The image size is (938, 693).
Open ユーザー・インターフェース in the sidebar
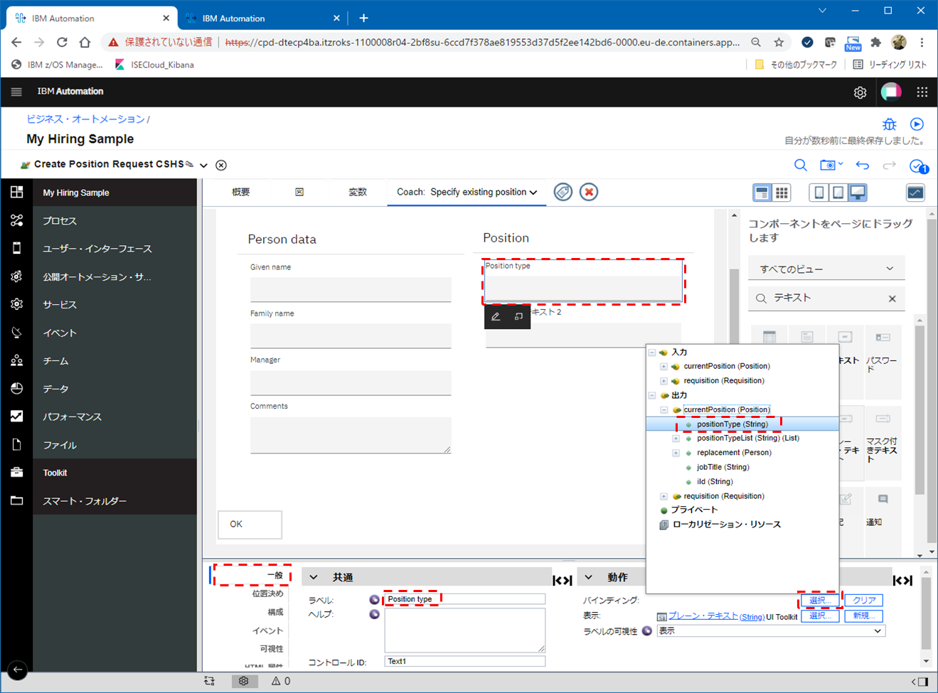click(97, 249)
